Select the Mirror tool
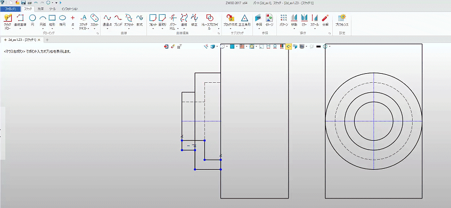This screenshot has height=208, width=451. click(305, 21)
